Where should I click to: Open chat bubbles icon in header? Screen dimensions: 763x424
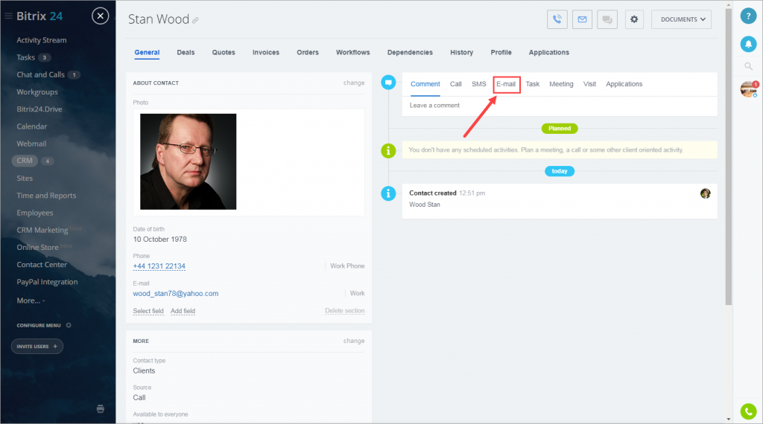[607, 19]
